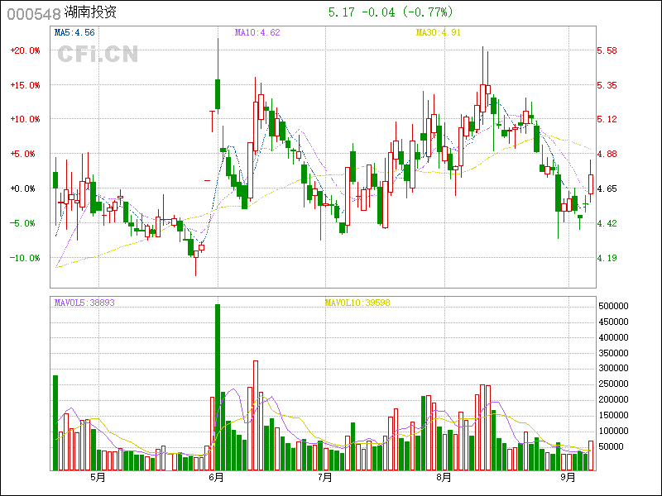Click the 5.58 right price axis label
The height and width of the screenshot is (496, 662).
607,50
